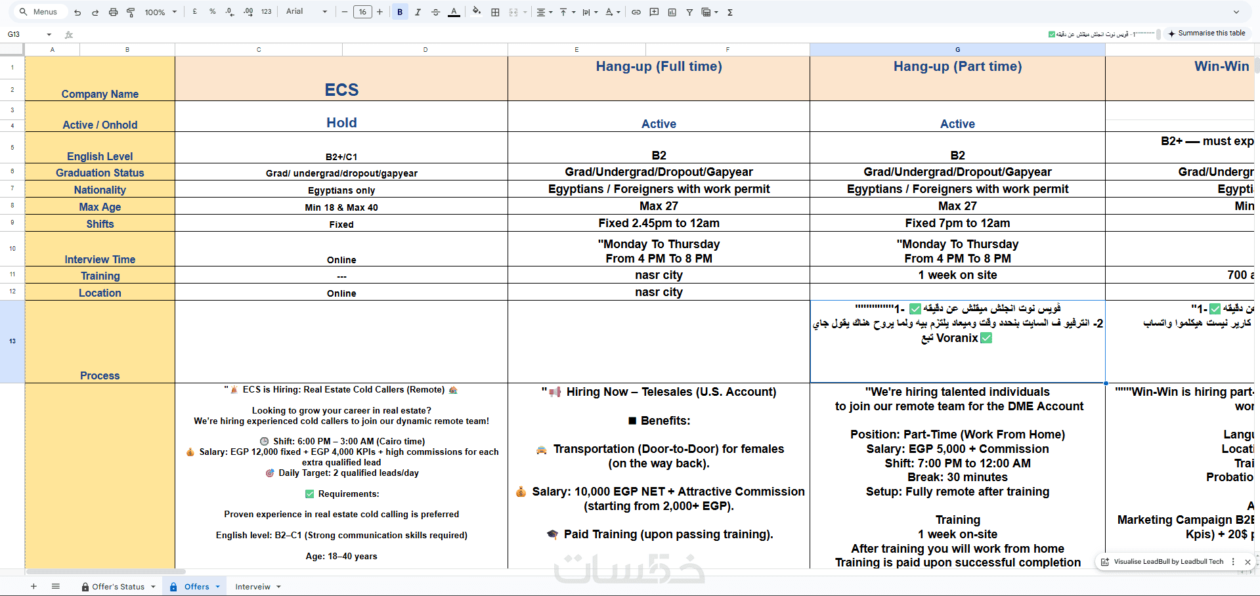Click the "Hang-up (Part time)" header cell
This screenshot has width=1260, height=596.
click(957, 78)
